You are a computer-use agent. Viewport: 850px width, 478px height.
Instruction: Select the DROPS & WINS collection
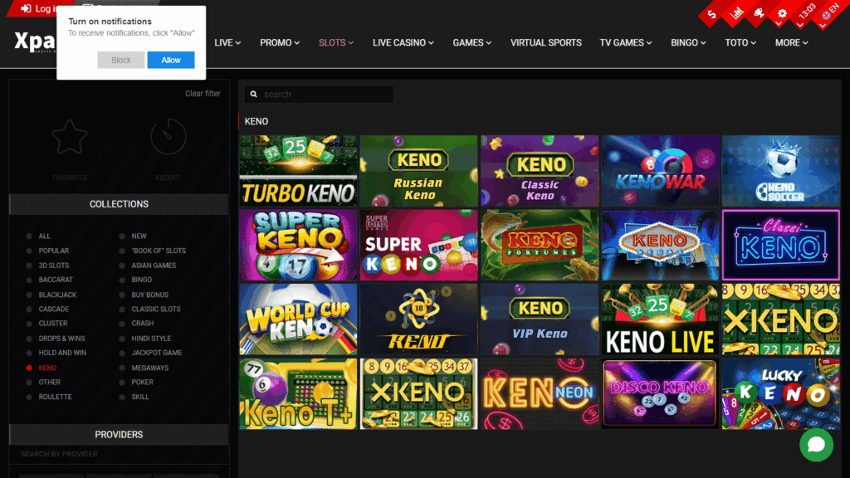61,339
